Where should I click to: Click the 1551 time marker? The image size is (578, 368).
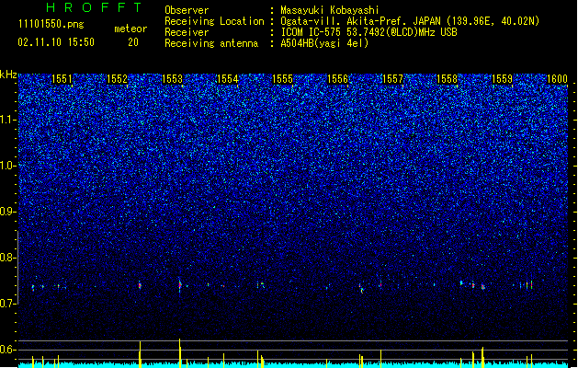(x=62, y=79)
